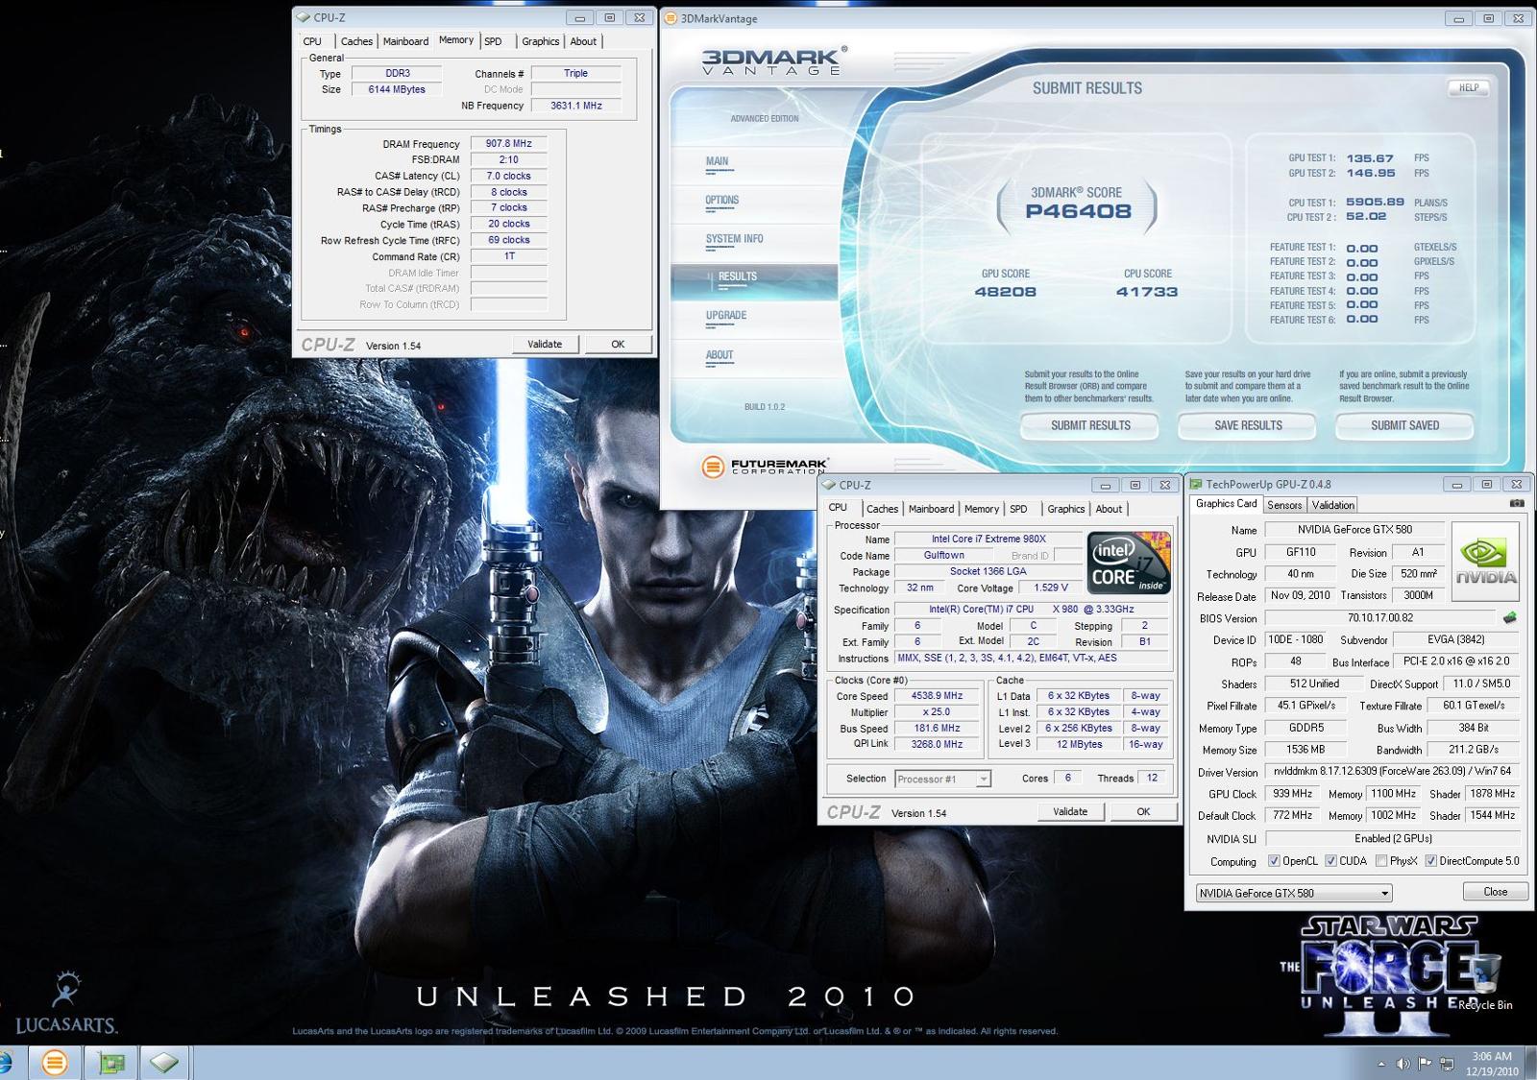The width and height of the screenshot is (1537, 1080).
Task: Switch to Caches tab in memory CPU-Z window
Action: (356, 41)
